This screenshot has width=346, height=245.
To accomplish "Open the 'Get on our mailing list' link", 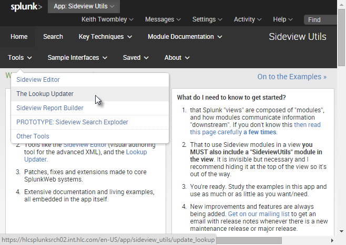I will click(x=258, y=214).
